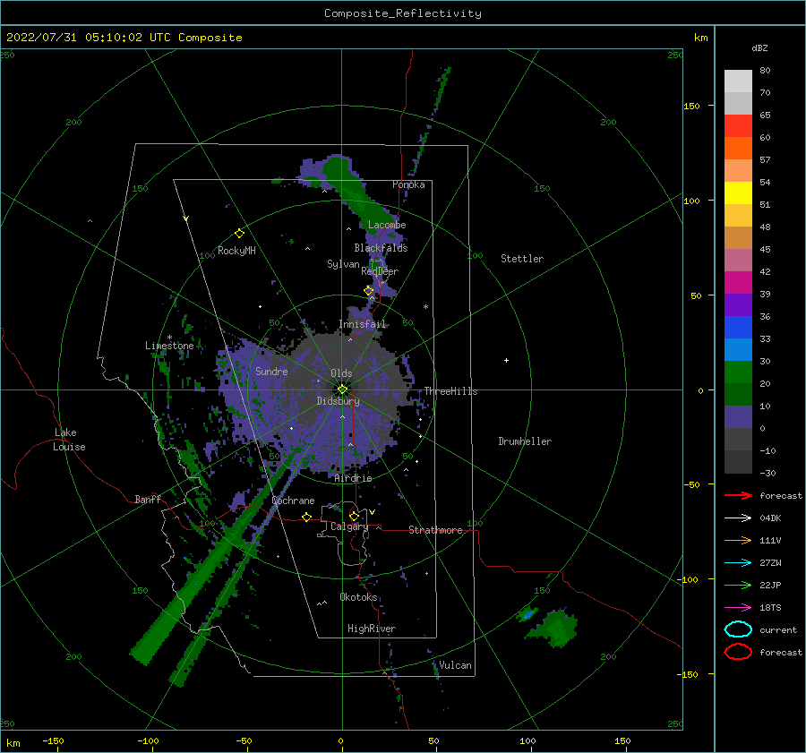Click the red forecast arrow legend icon
This screenshot has width=806, height=753.
pyautogui.click(x=738, y=495)
